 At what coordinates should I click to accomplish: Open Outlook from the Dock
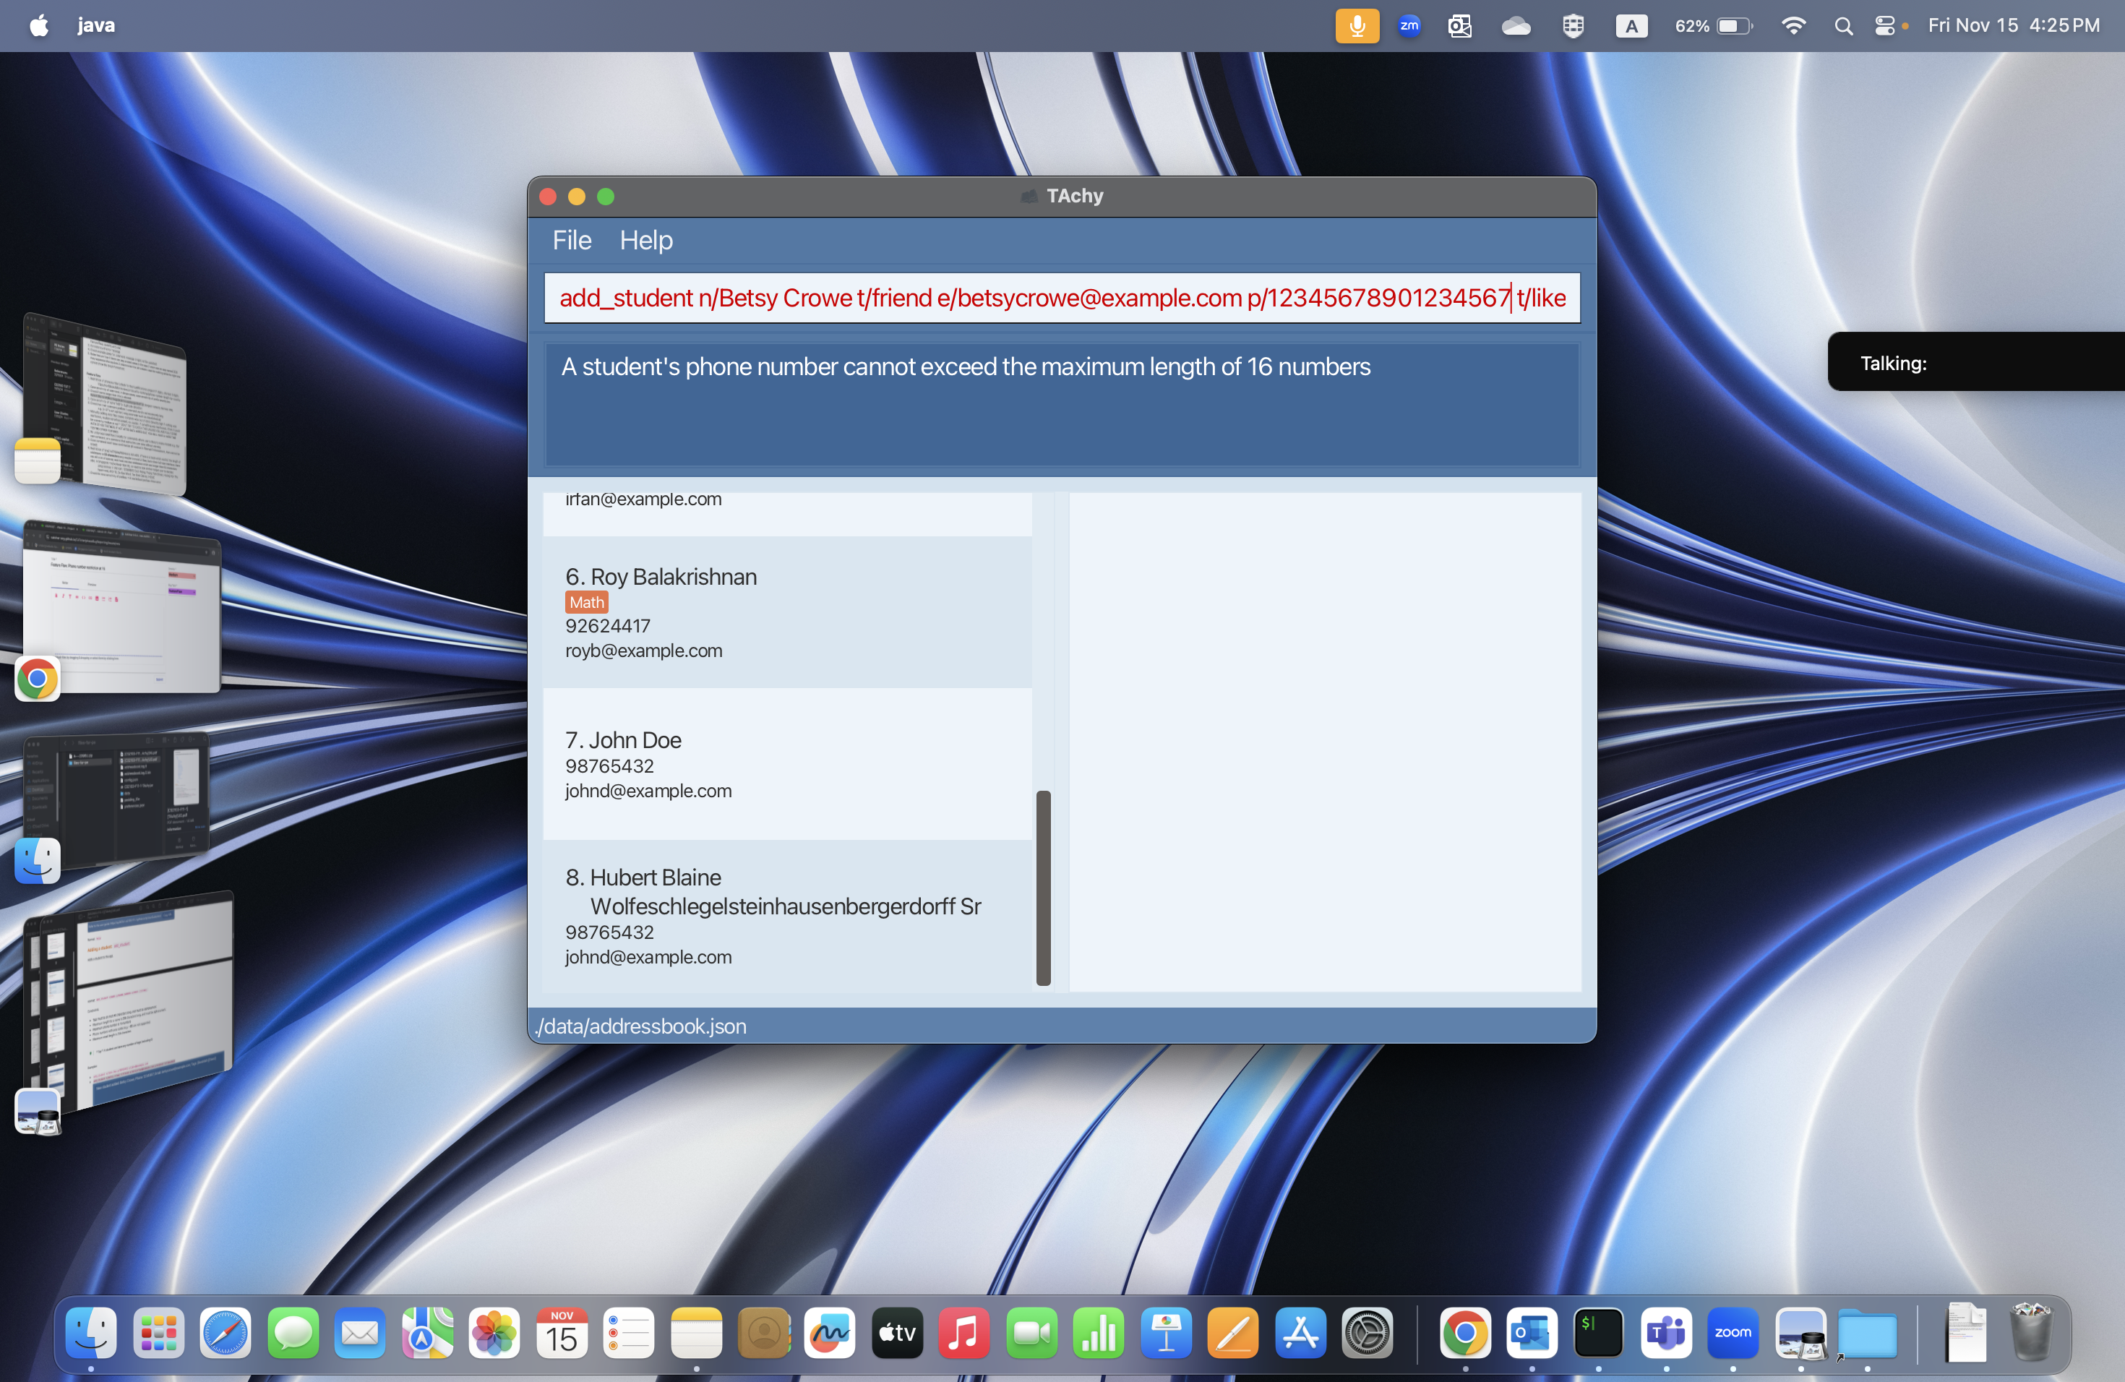[1532, 1333]
